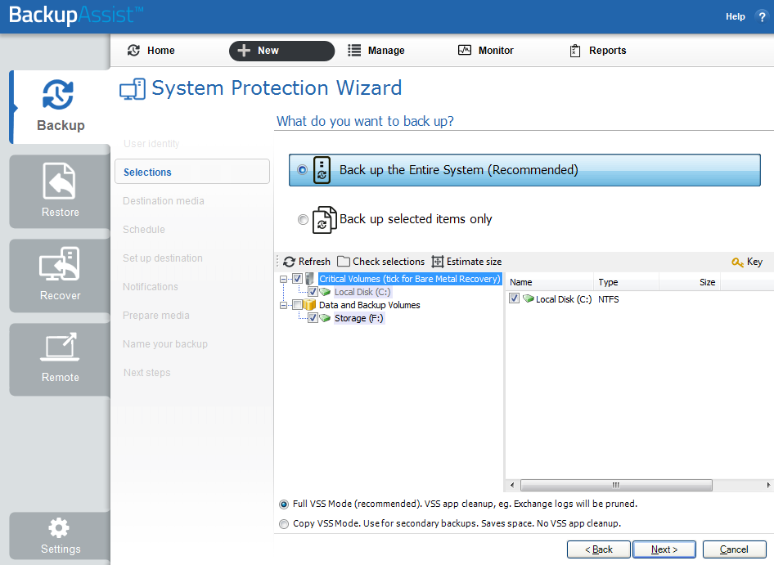
Task: Click the Refresh toolbar icon
Action: point(290,262)
